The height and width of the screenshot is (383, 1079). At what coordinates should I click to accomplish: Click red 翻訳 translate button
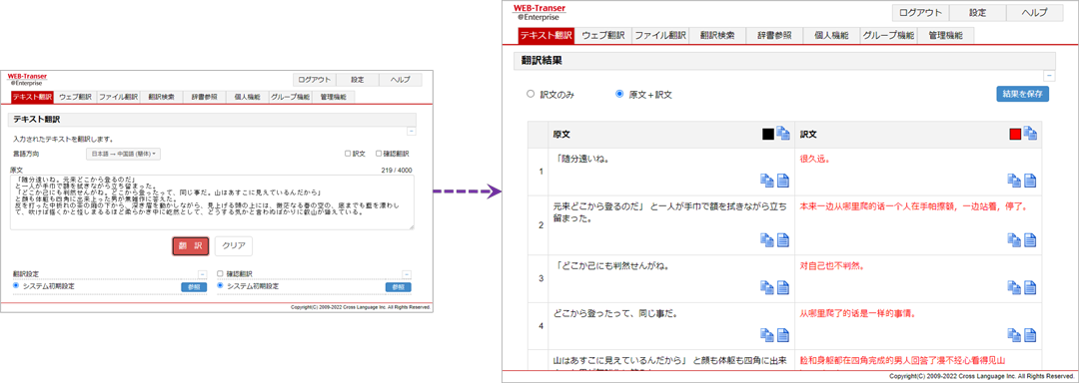tap(190, 245)
